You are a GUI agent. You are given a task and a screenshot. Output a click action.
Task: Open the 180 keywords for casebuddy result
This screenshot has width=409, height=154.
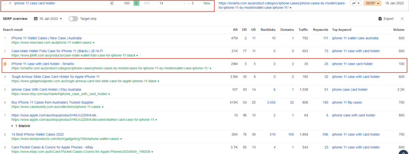pos(325,103)
